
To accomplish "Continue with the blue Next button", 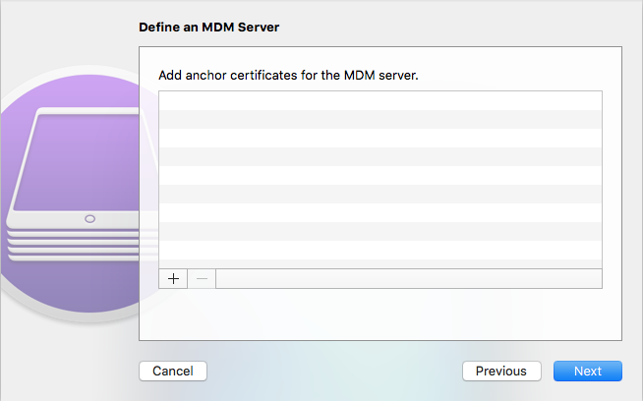I will tap(588, 372).
